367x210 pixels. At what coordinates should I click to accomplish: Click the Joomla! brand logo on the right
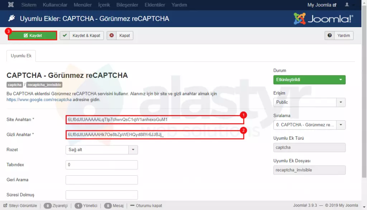[x=324, y=19]
